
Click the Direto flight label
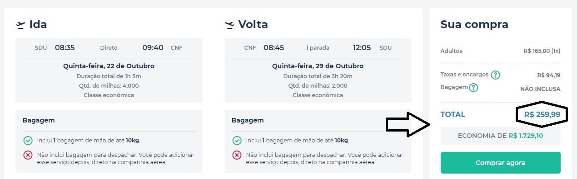109,48
